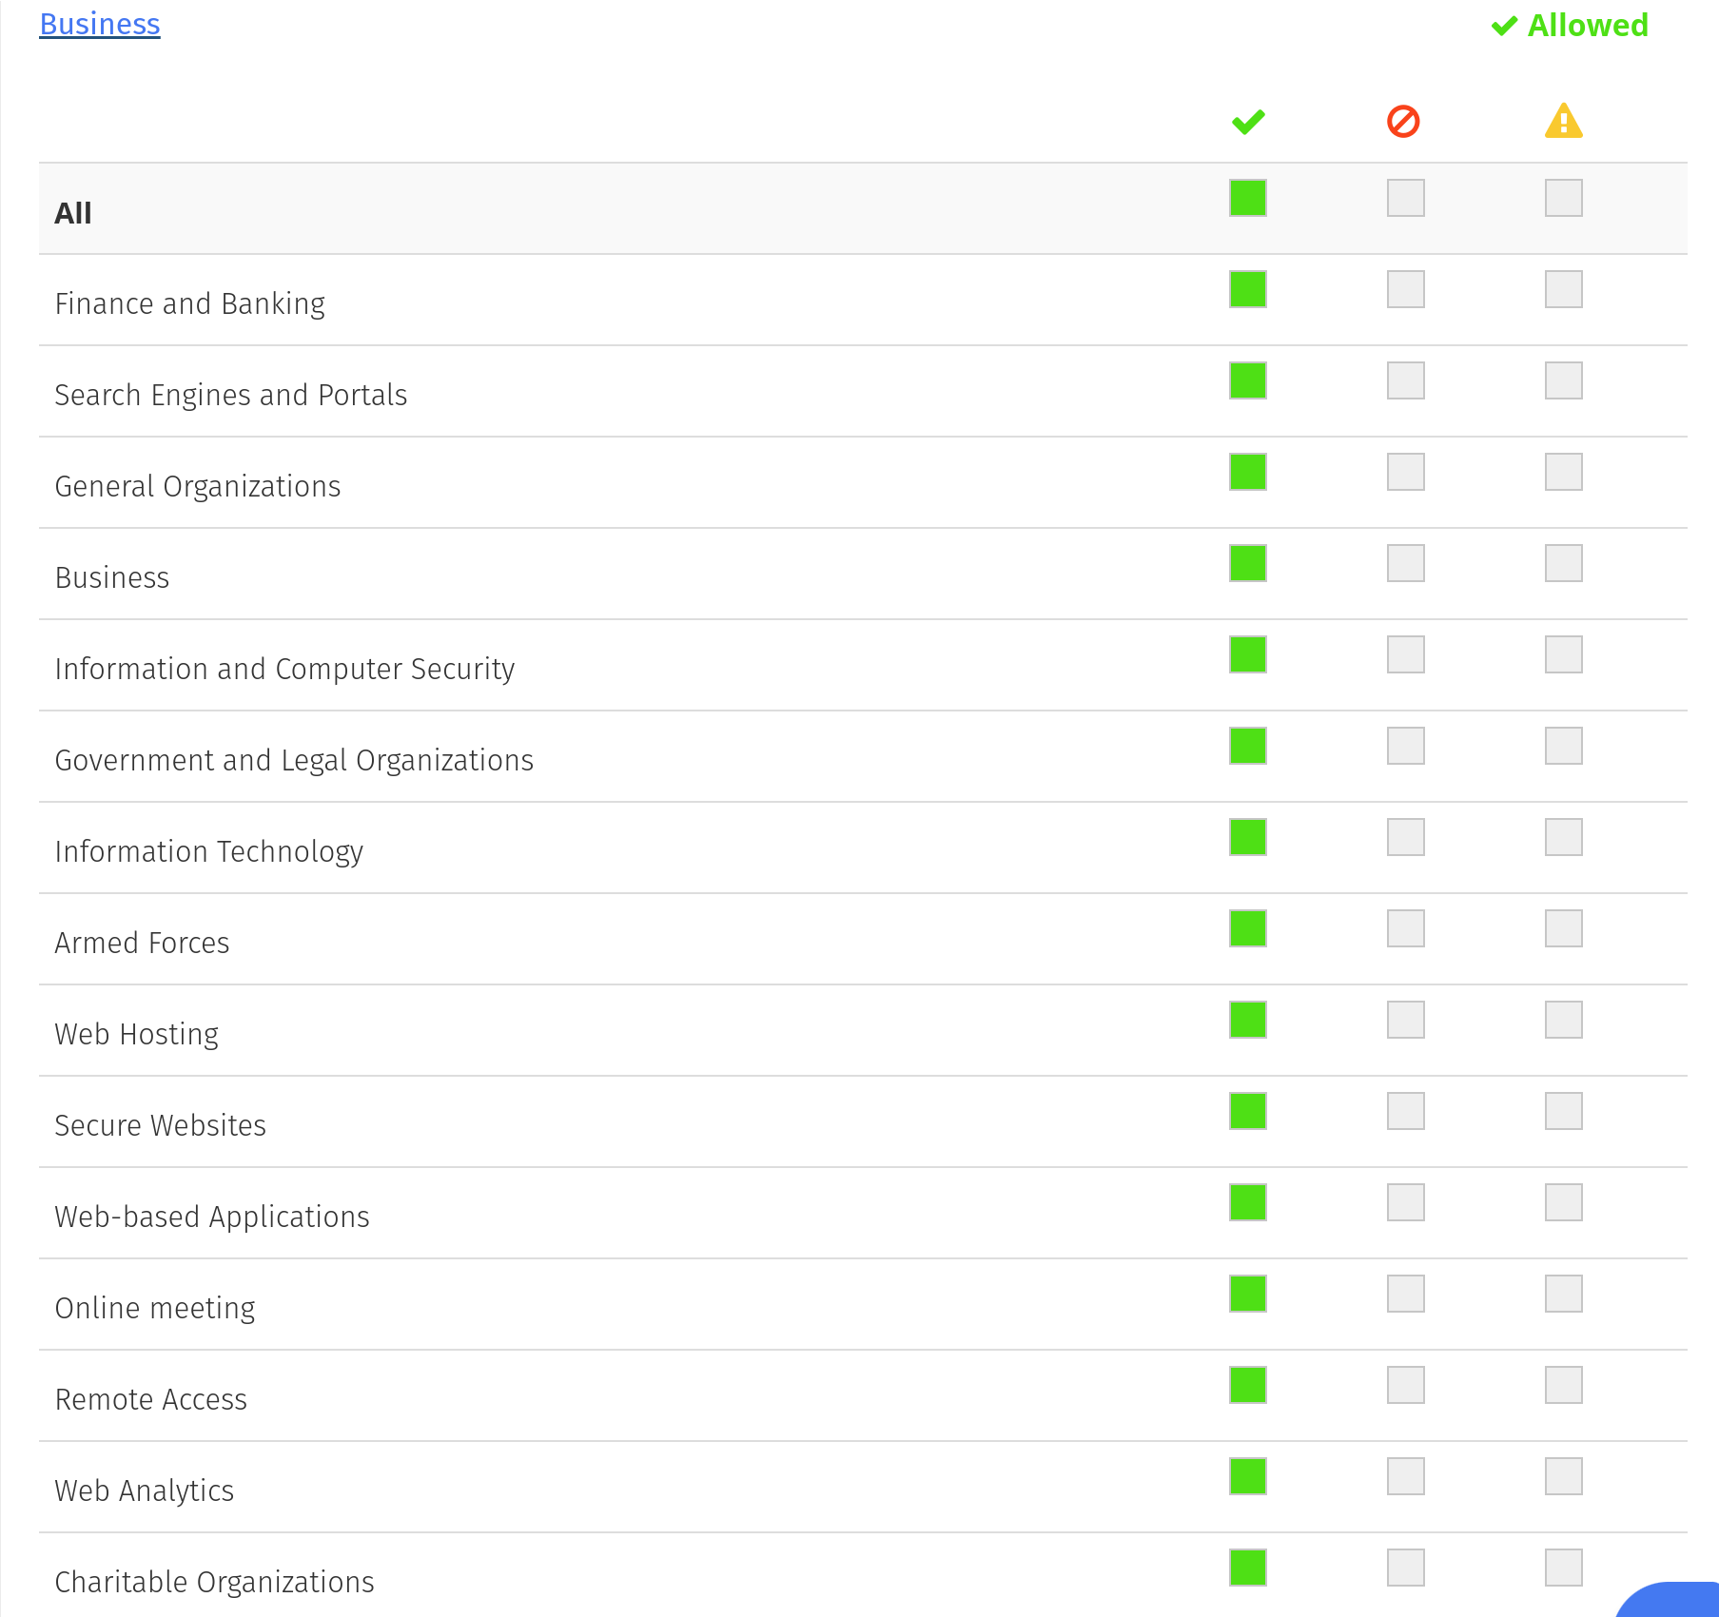Block Web Analytics category
Screen dimensions: 1719x1617
click(x=1406, y=1476)
